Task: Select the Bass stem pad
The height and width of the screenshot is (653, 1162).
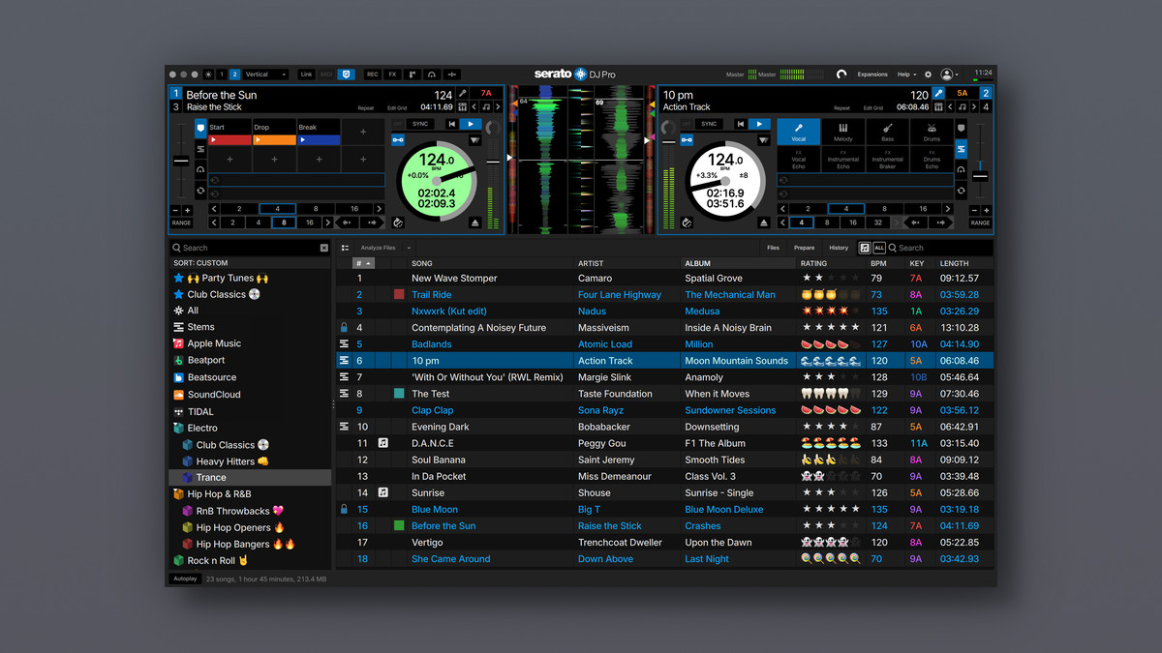Action: [887, 133]
